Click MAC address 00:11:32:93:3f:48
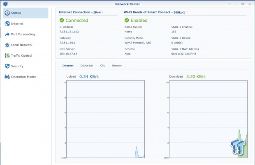This screenshot has height=165, width=255. pos(183,54)
